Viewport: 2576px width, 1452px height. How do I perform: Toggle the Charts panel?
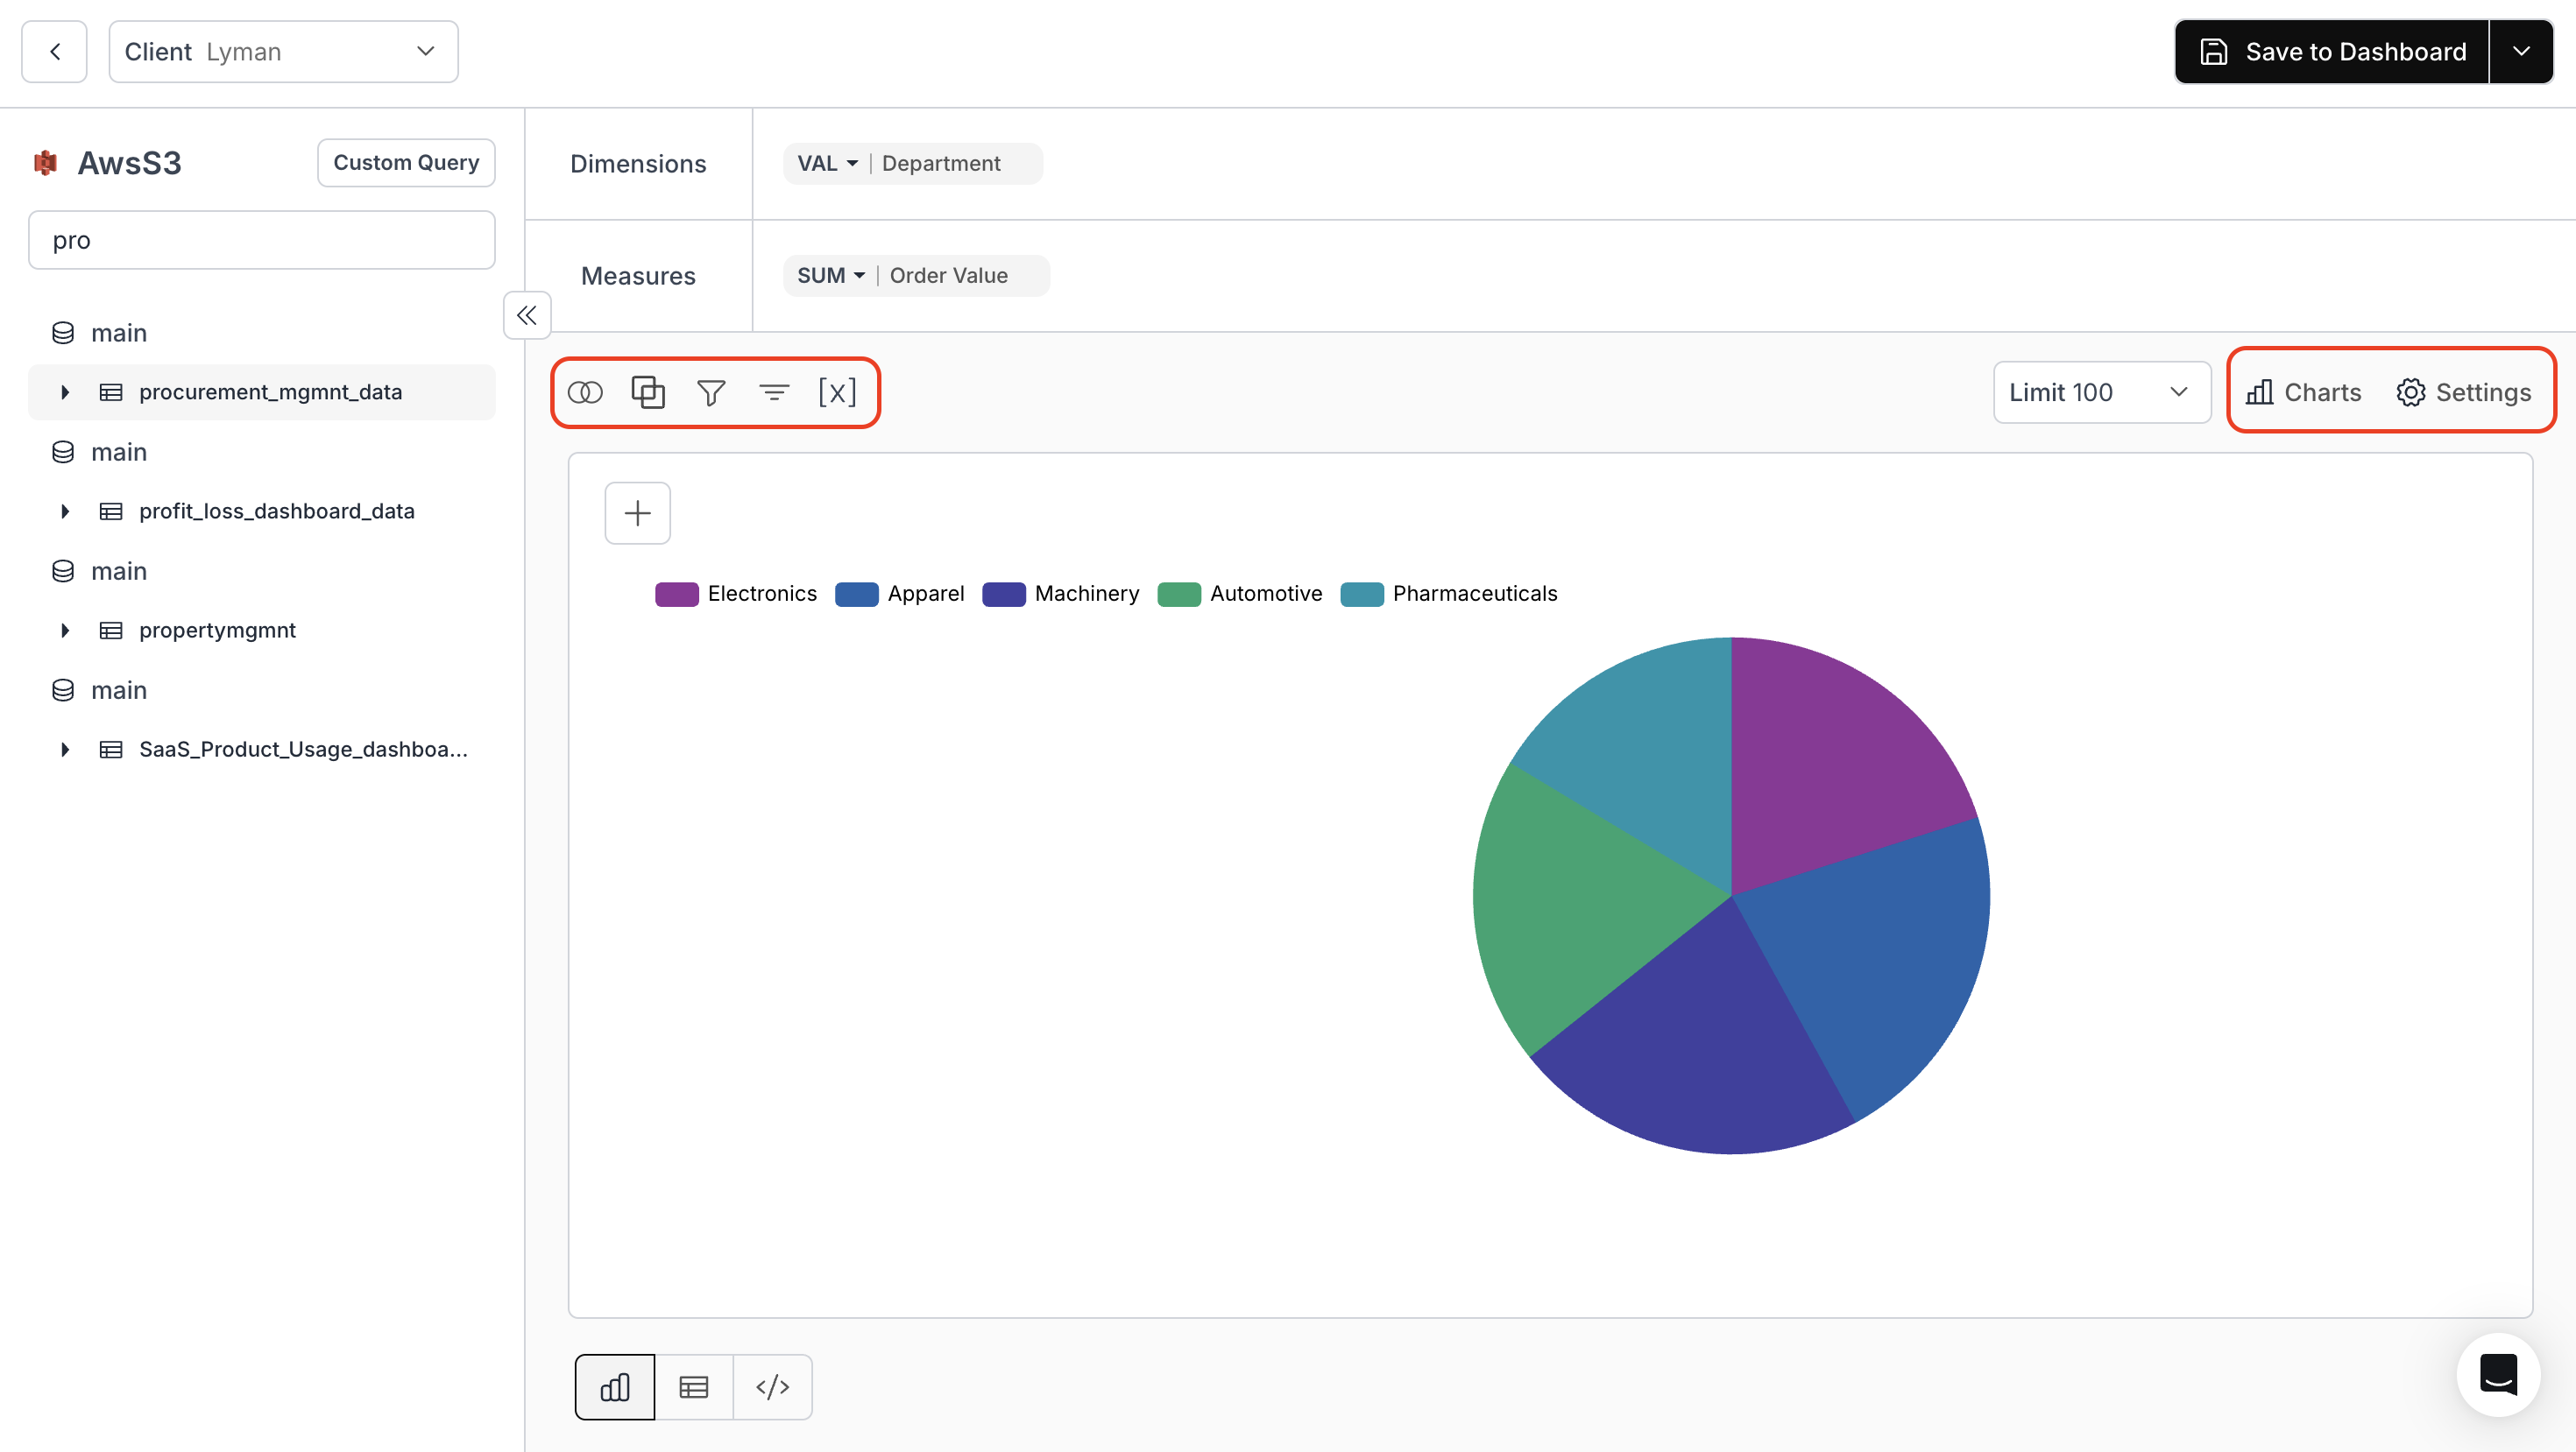2303,391
